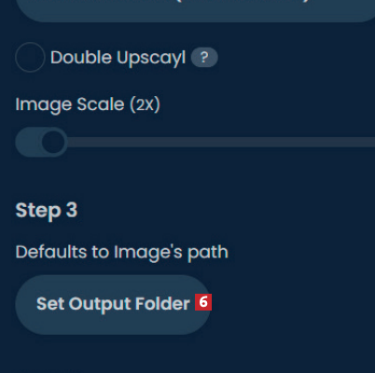Click the filled slider portion left of handle
Viewport: 375px width, 373px height.
click(29, 142)
